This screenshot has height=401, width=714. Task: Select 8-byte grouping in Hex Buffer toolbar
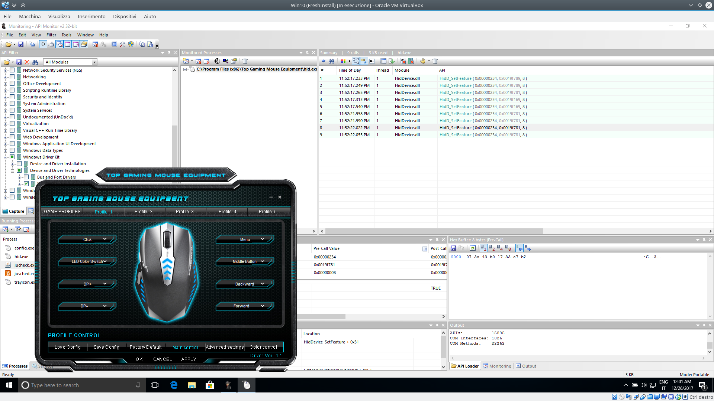(508, 248)
